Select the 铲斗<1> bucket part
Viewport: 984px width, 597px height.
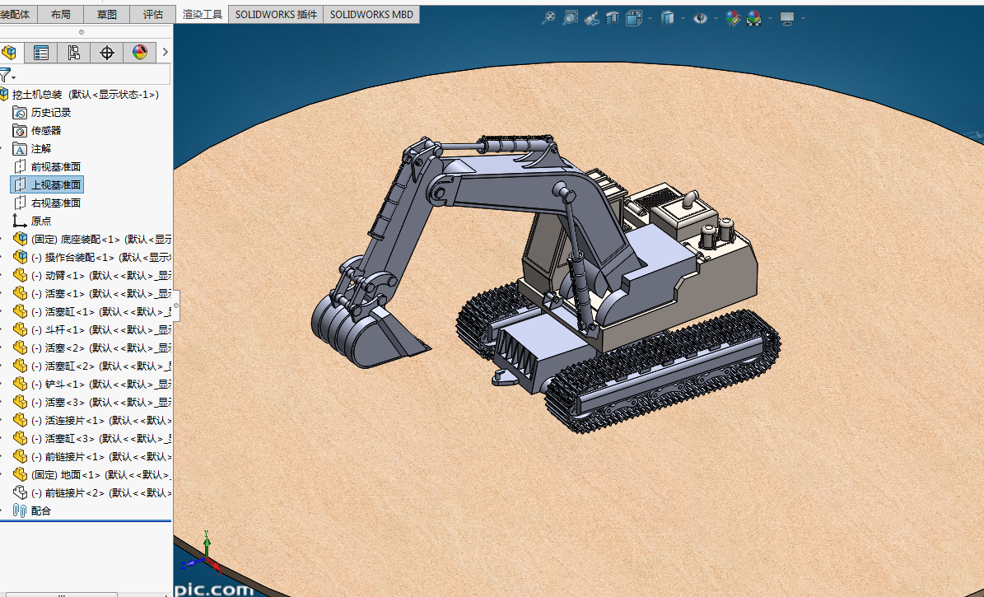[x=91, y=384]
